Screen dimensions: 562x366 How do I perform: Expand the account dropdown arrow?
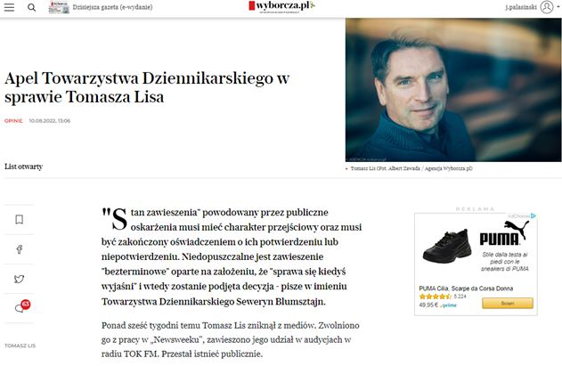[558, 7]
